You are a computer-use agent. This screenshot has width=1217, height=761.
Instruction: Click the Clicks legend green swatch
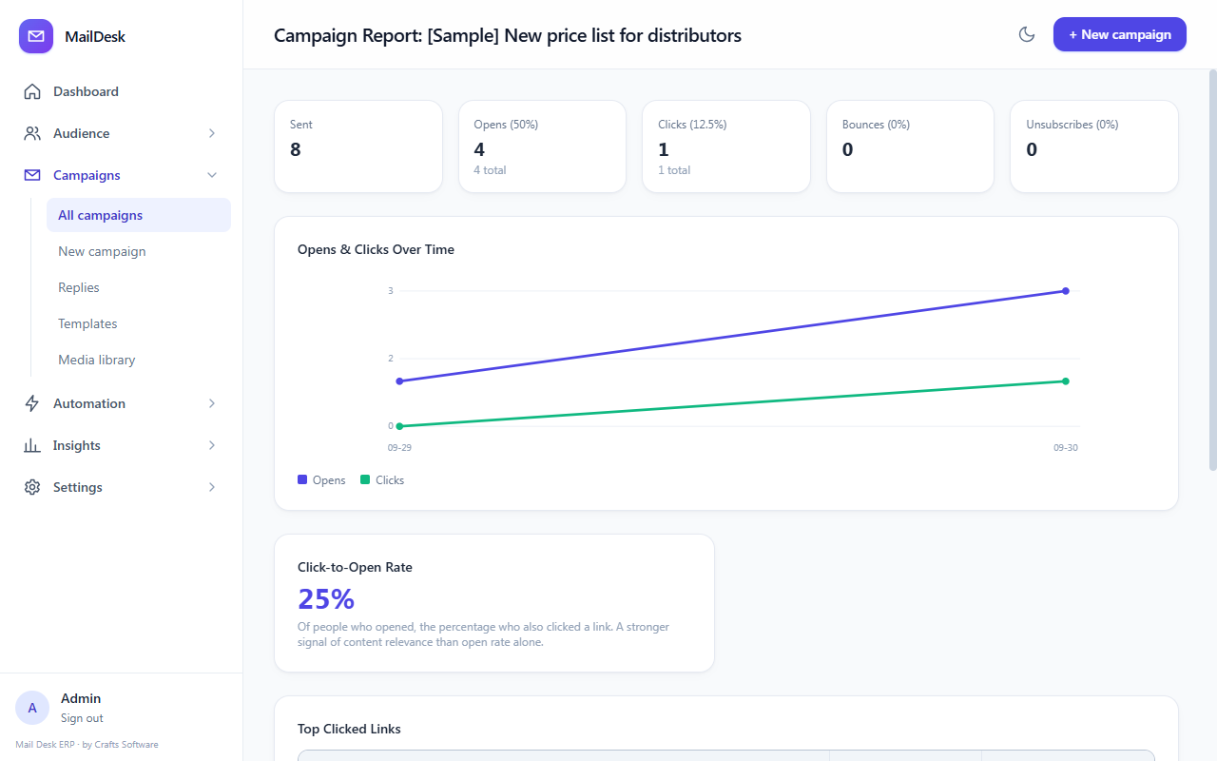click(x=365, y=479)
